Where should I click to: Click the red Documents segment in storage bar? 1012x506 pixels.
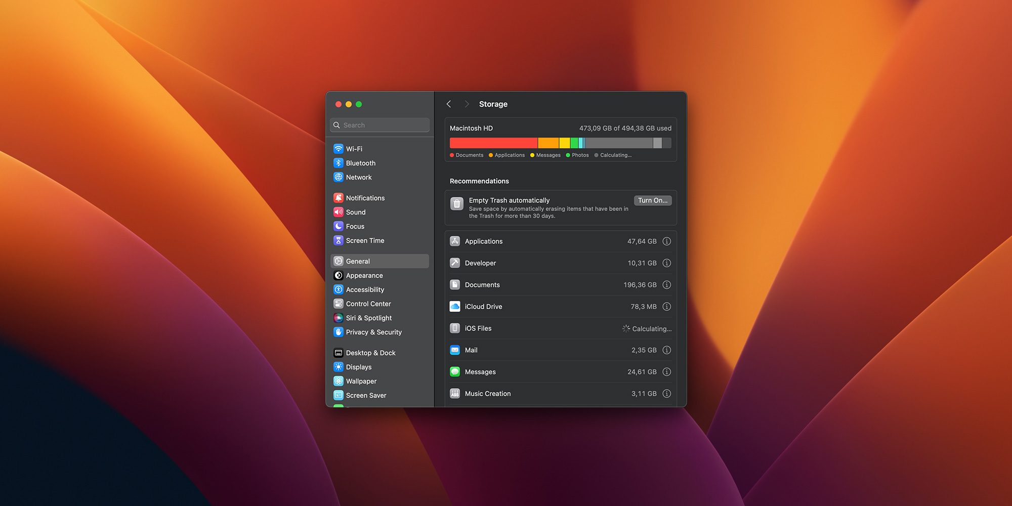[493, 143]
